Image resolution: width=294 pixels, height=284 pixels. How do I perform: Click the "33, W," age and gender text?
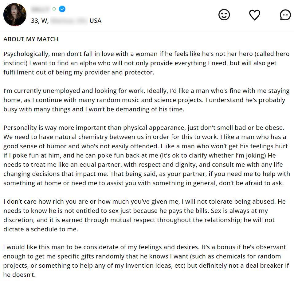40,21
